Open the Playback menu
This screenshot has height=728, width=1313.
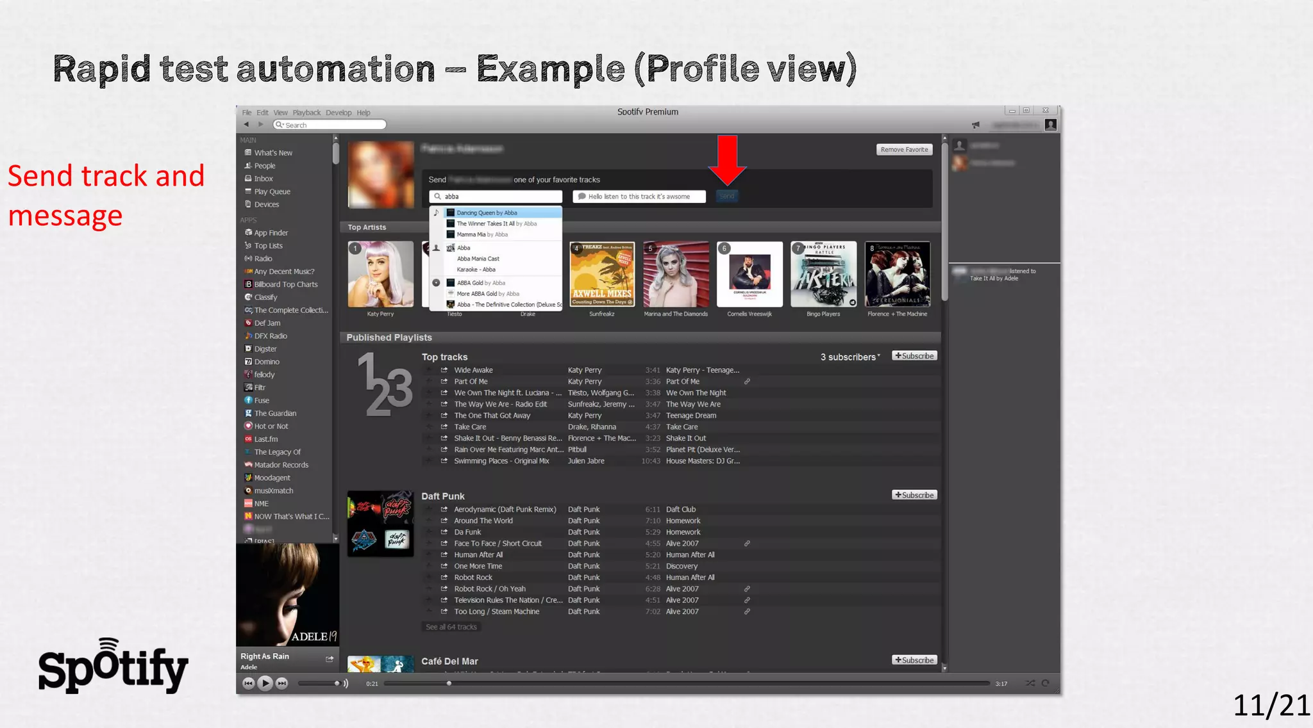coord(306,113)
